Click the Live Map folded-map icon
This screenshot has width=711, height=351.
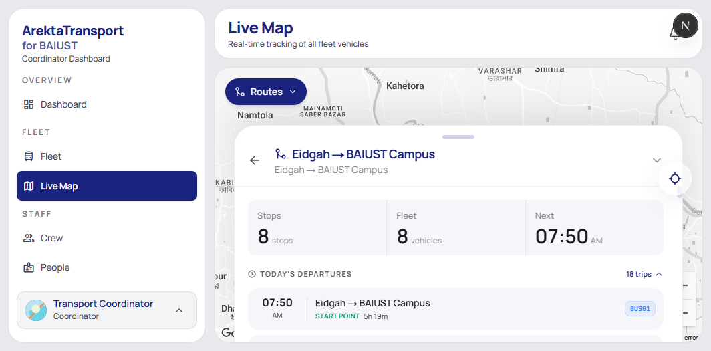[x=29, y=186]
